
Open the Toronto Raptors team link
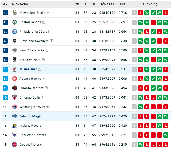[x=31, y=88]
